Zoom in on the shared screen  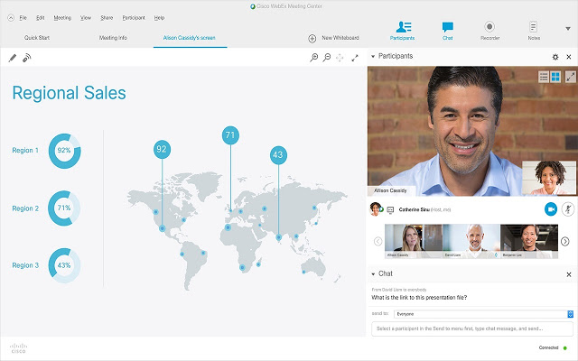(313, 58)
